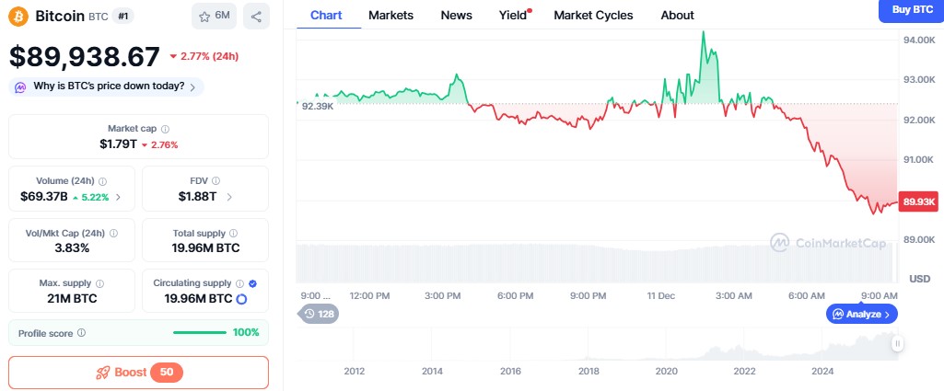Open "Why is BTC's price down today?"

107,86
